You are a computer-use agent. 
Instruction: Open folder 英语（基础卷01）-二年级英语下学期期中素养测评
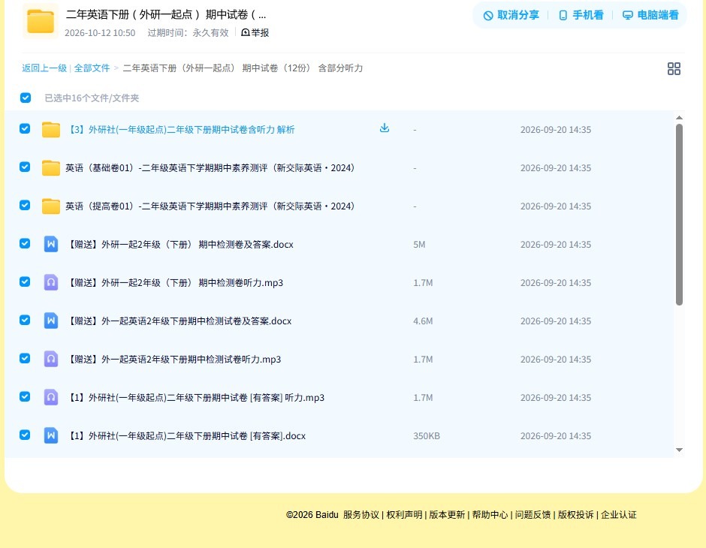click(x=210, y=168)
